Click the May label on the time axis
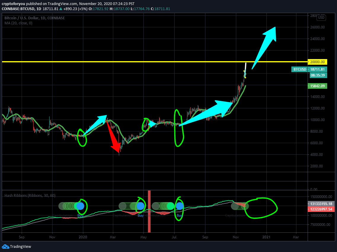This screenshot has width=337, height=252. (143, 237)
